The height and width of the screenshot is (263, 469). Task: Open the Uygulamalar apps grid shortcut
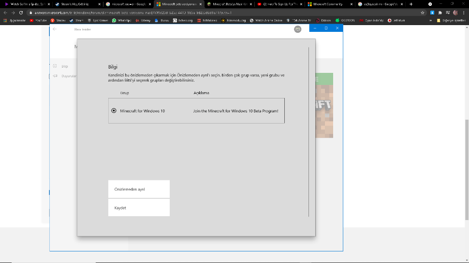pos(15,21)
